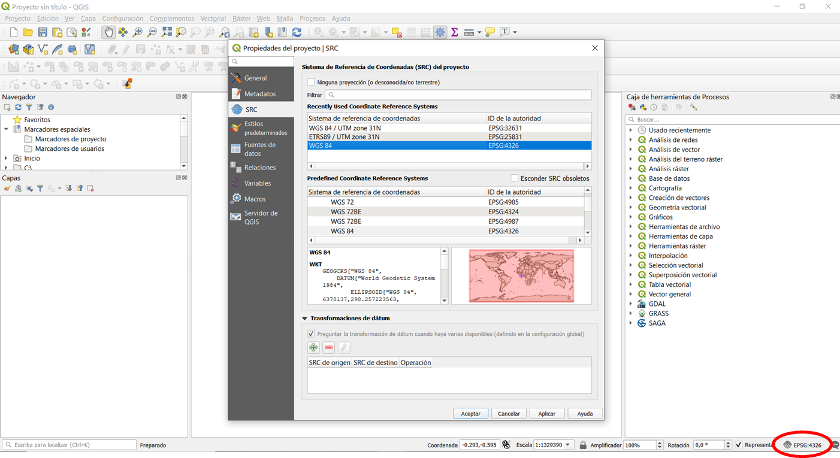
Task: Click the Cancelar button
Action: [509, 414]
